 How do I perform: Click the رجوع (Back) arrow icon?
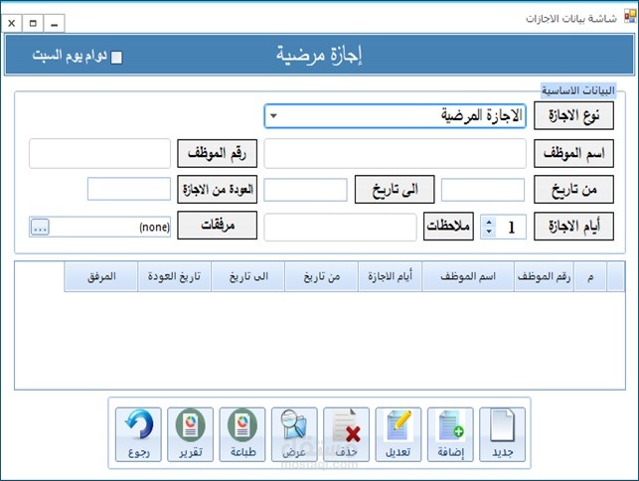tap(138, 434)
